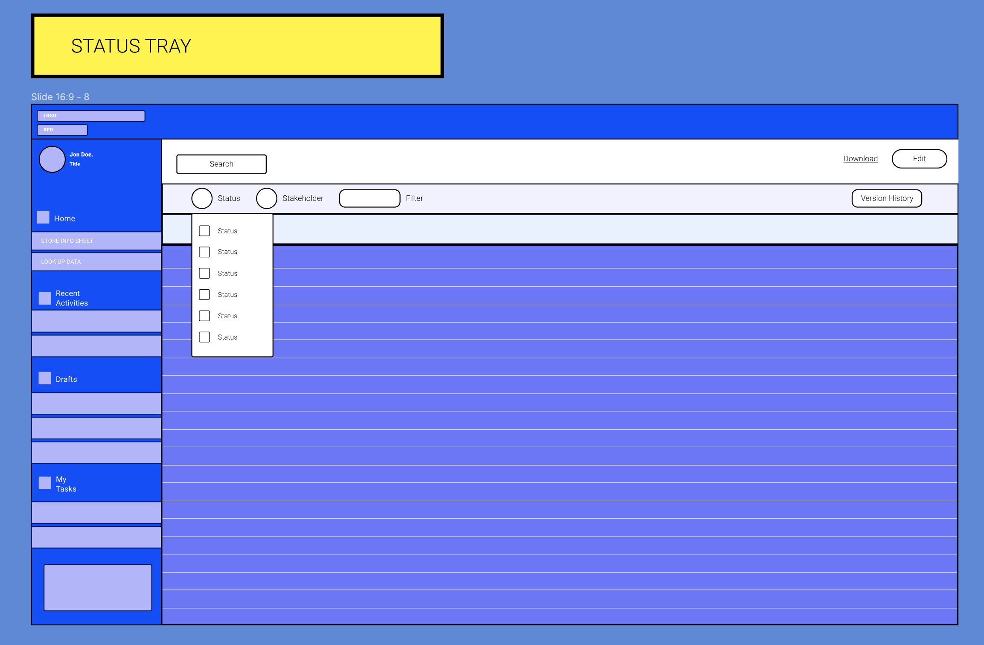This screenshot has height=645, width=984.
Task: Open Version History
Action: [x=886, y=198]
